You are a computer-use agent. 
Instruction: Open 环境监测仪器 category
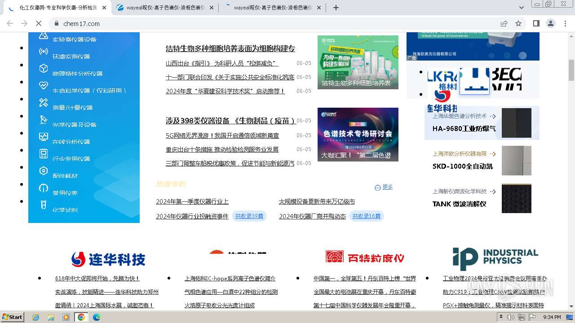tap(71, 56)
